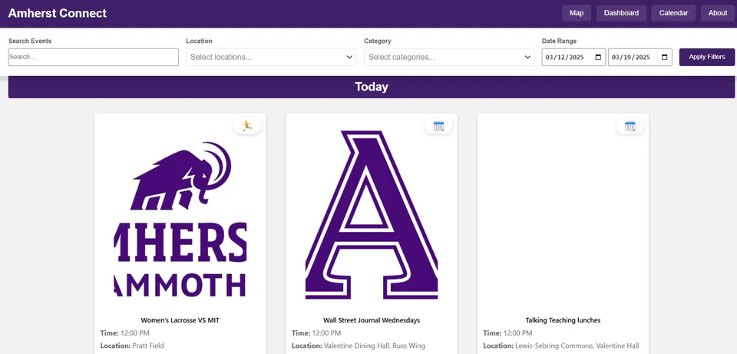Image resolution: width=737 pixels, height=354 pixels.
Task: Open the Amherst Mammoths logo image
Action: [x=180, y=219]
